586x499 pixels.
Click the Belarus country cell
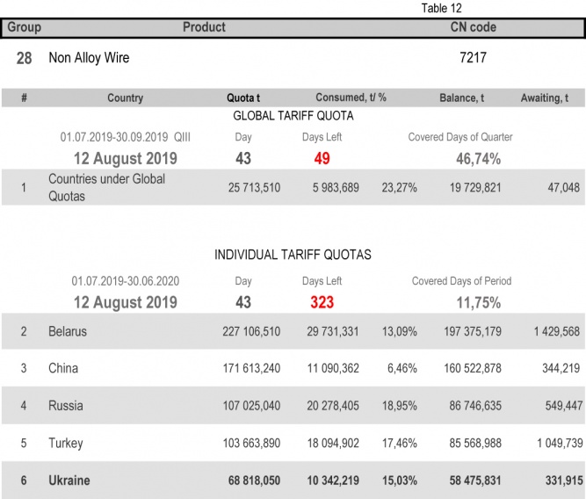(68, 332)
